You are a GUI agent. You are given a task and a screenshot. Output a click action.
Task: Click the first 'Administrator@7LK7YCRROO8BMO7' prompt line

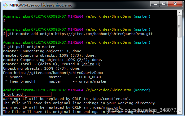click(x=77, y=16)
